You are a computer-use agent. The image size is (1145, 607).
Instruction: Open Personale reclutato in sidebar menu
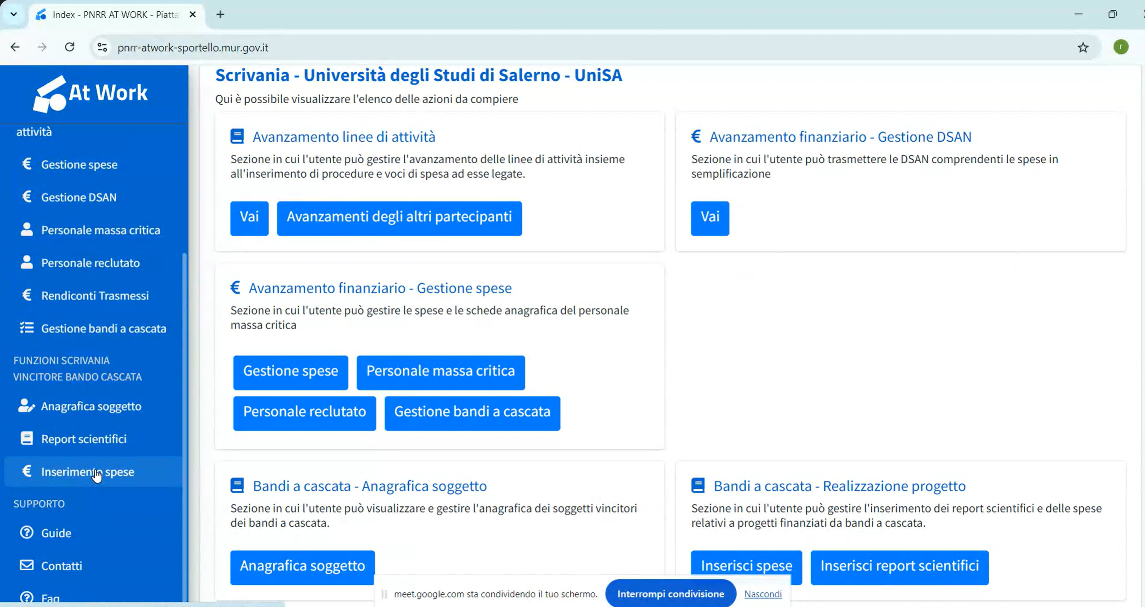(93, 262)
